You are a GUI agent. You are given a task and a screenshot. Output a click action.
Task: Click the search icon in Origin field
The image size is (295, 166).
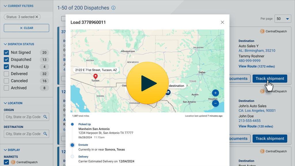[x=45, y=117]
